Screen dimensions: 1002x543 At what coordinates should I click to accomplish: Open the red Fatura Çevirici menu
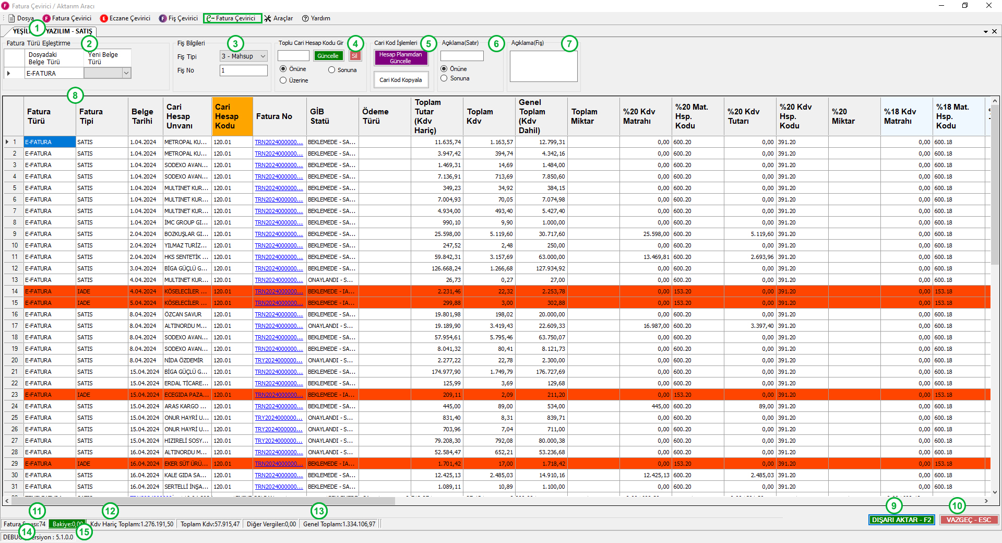pyautogui.click(x=67, y=18)
